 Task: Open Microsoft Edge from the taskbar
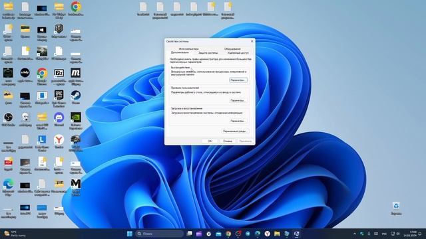(x=258, y=234)
